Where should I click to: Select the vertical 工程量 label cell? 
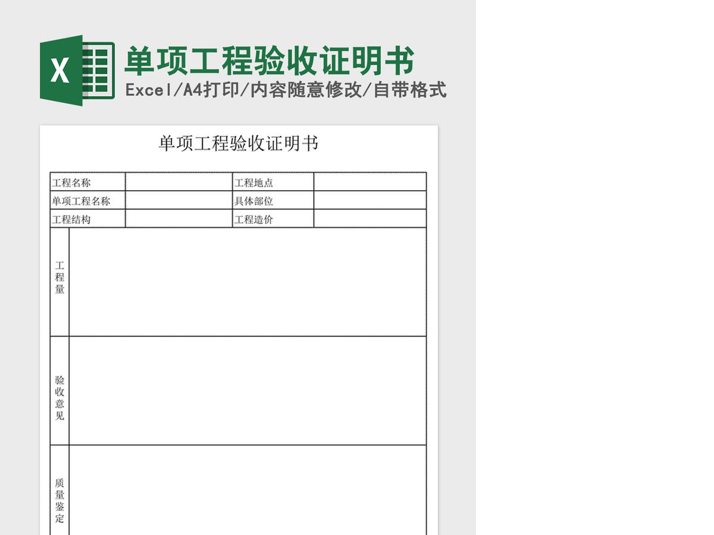(59, 282)
